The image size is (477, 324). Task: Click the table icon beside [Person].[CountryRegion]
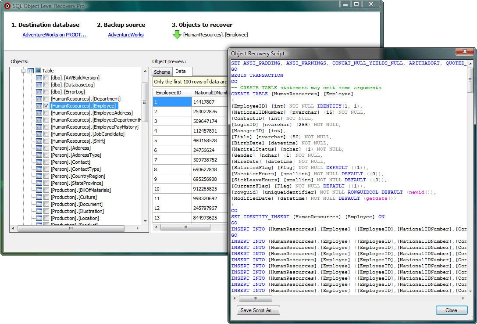39,176
